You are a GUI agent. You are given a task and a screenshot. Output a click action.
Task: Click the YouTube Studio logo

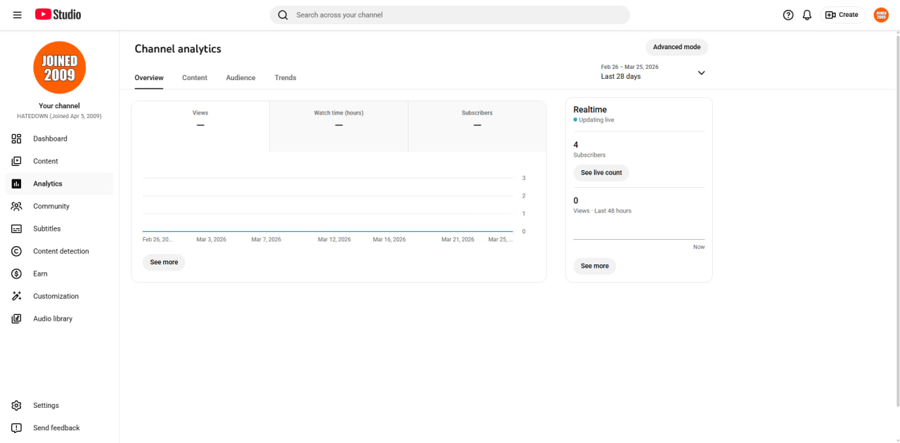[x=58, y=15]
